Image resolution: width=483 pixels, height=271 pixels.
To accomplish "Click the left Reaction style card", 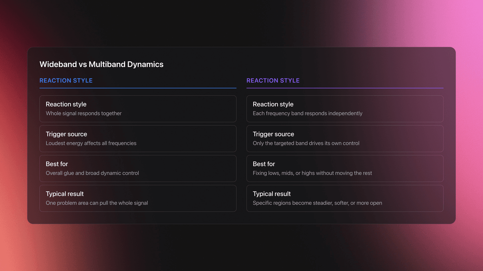I will tap(138, 109).
